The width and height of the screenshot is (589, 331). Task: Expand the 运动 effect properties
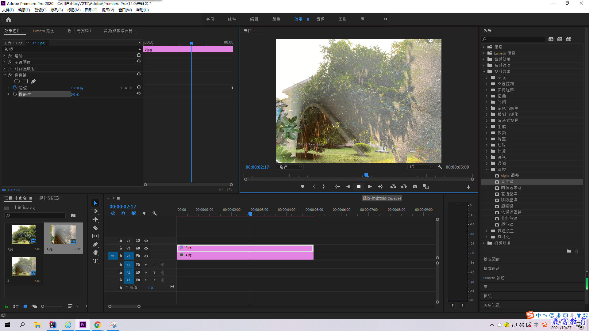coord(4,55)
